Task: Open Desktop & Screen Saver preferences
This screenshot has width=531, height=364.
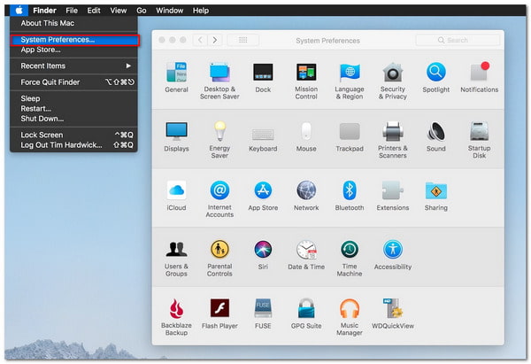Action: [219, 81]
